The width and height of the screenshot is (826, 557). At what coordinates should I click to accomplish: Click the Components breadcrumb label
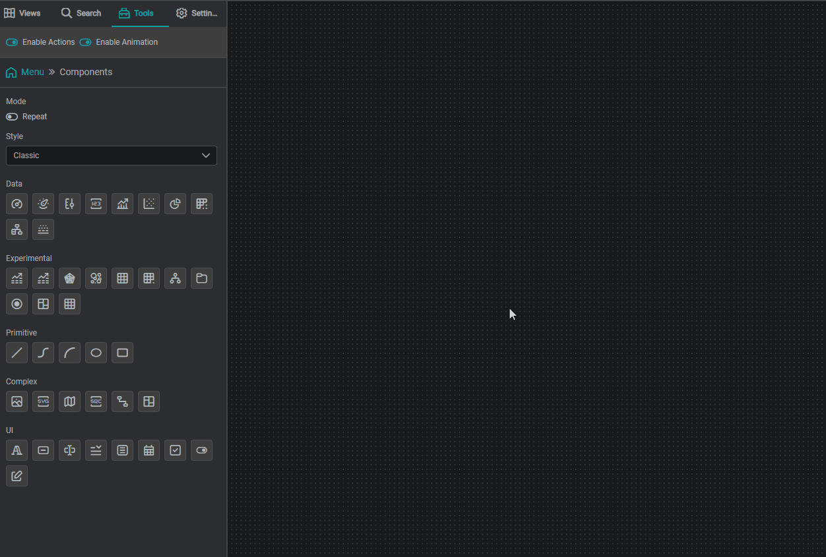pos(86,72)
